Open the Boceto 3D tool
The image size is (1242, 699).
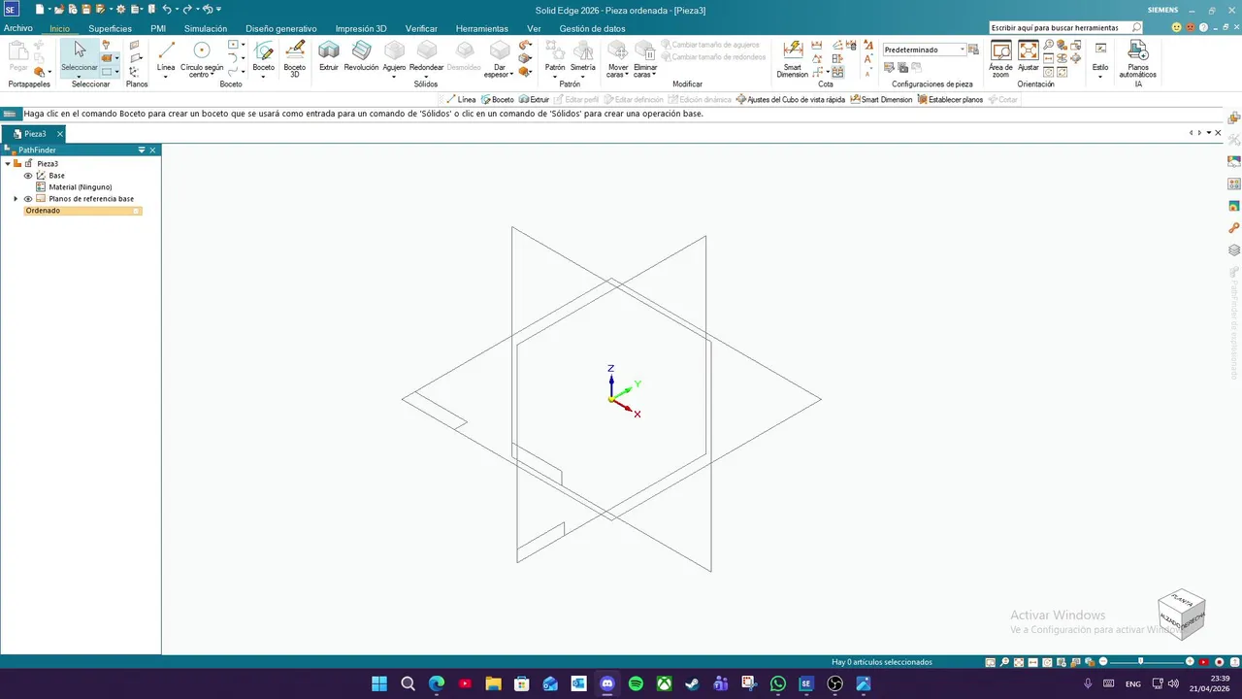point(294,56)
